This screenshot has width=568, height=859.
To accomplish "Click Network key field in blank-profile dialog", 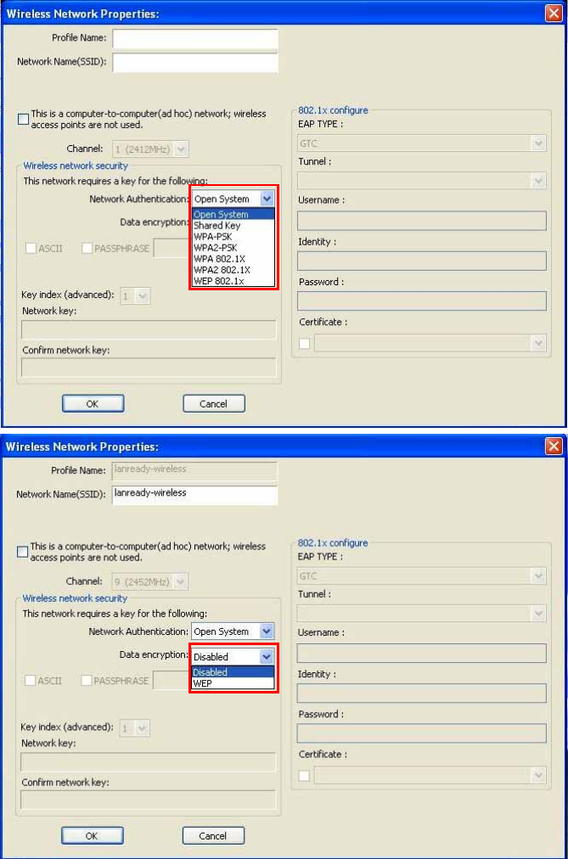I will [149, 330].
